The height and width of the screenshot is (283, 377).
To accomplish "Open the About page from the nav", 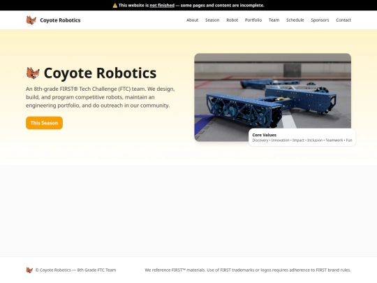I will tap(193, 20).
